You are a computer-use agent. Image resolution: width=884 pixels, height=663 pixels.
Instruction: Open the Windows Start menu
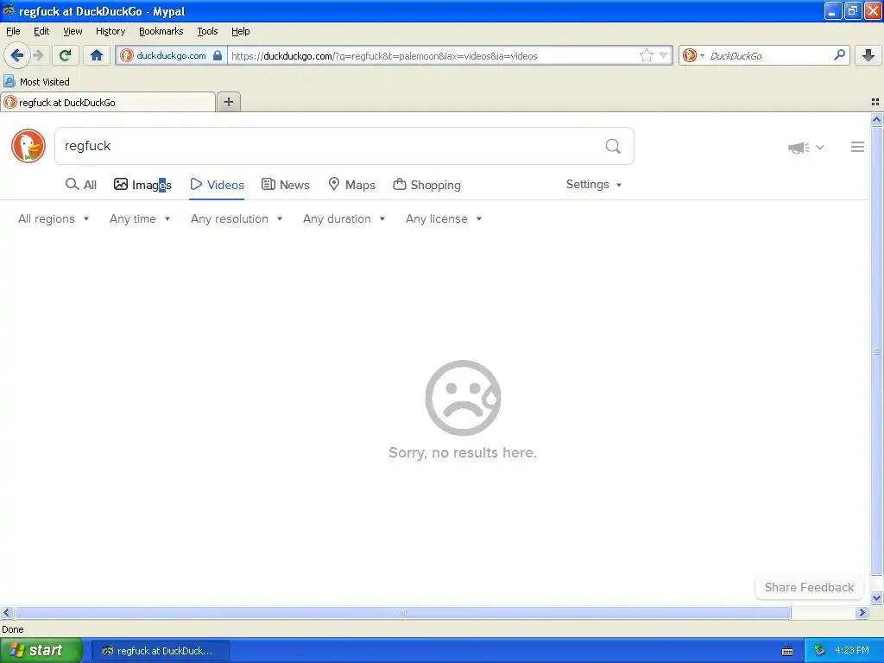(x=41, y=650)
